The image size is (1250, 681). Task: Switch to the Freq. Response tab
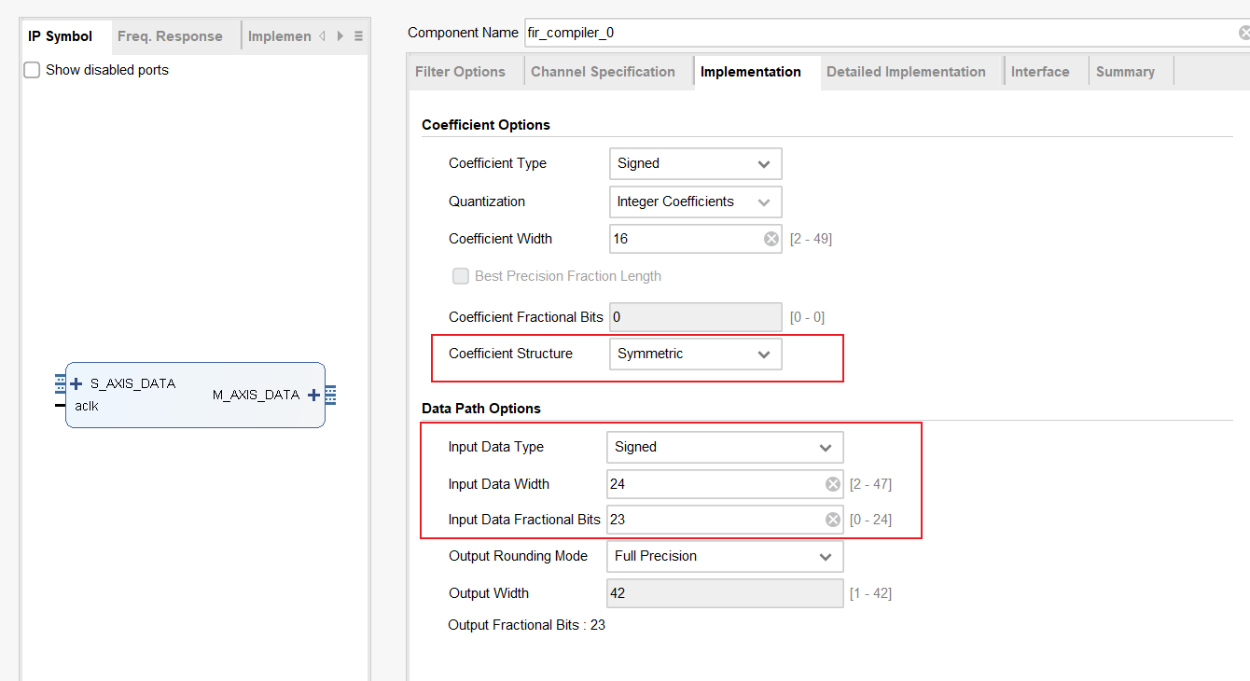[170, 36]
